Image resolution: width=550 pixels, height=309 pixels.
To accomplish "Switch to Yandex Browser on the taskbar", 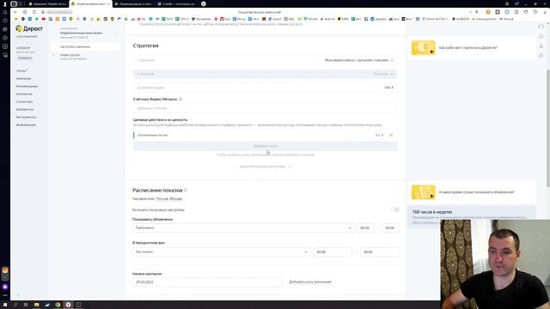I will click(x=68, y=305).
